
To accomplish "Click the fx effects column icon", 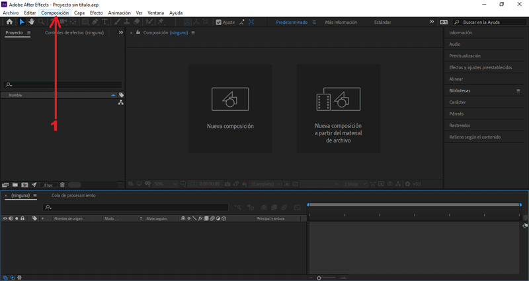I will pyautogui.click(x=200, y=218).
